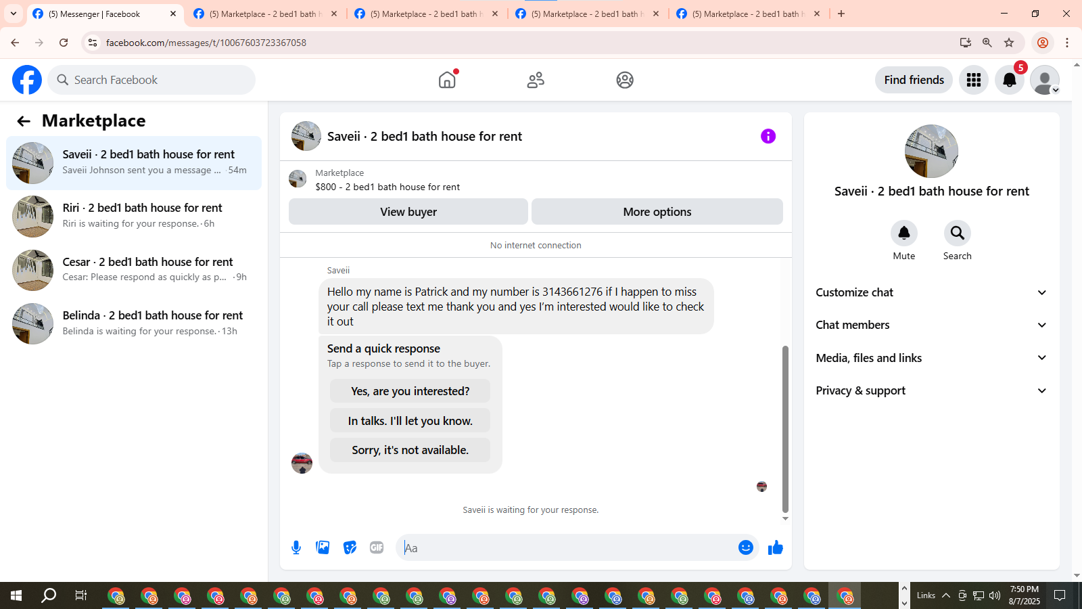Open the notifications bell
This screenshot has width=1082, height=609.
(x=1010, y=80)
